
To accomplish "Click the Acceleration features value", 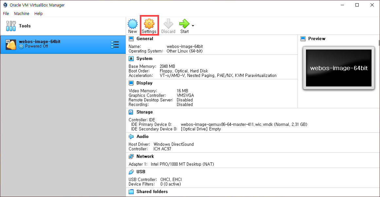I will point(218,76).
